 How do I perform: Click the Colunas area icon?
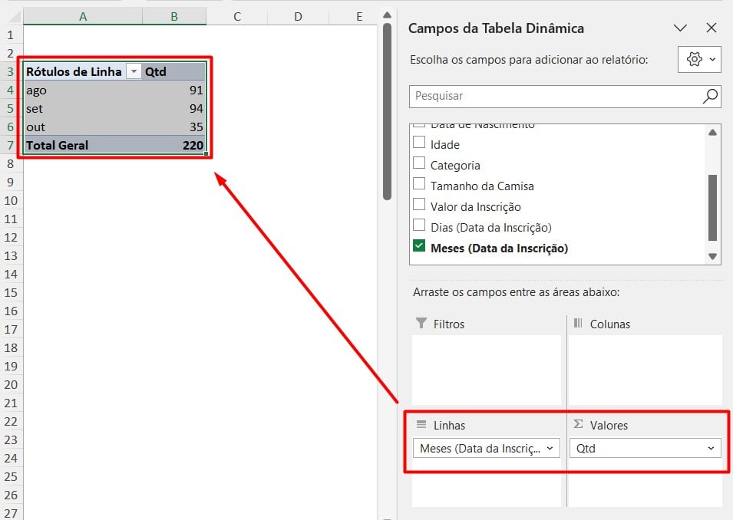point(578,324)
